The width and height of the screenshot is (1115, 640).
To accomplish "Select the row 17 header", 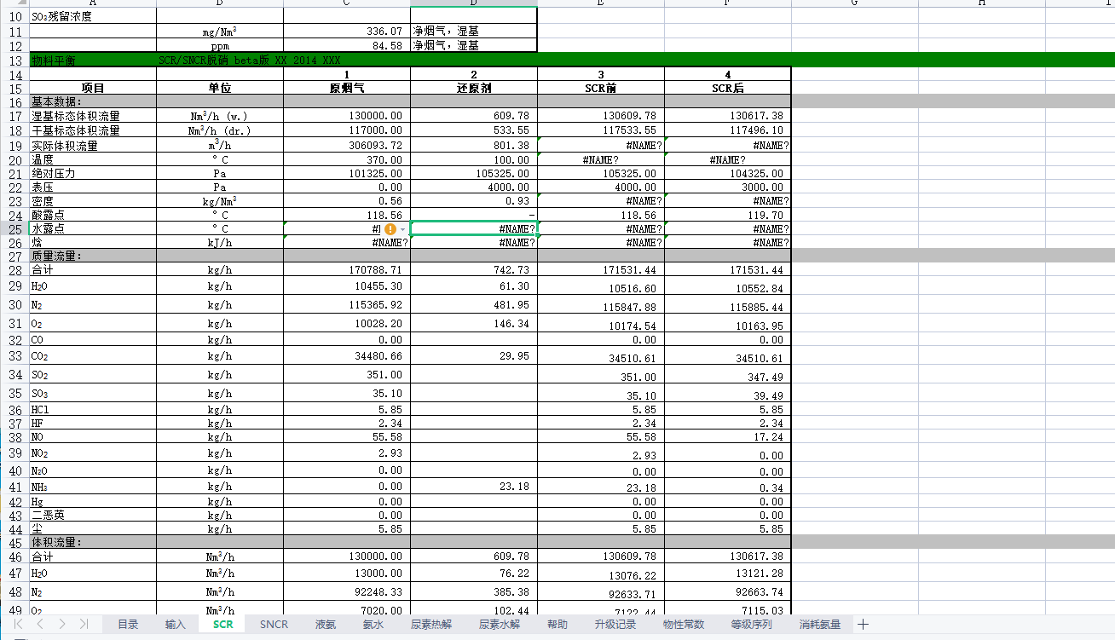I will (x=14, y=116).
